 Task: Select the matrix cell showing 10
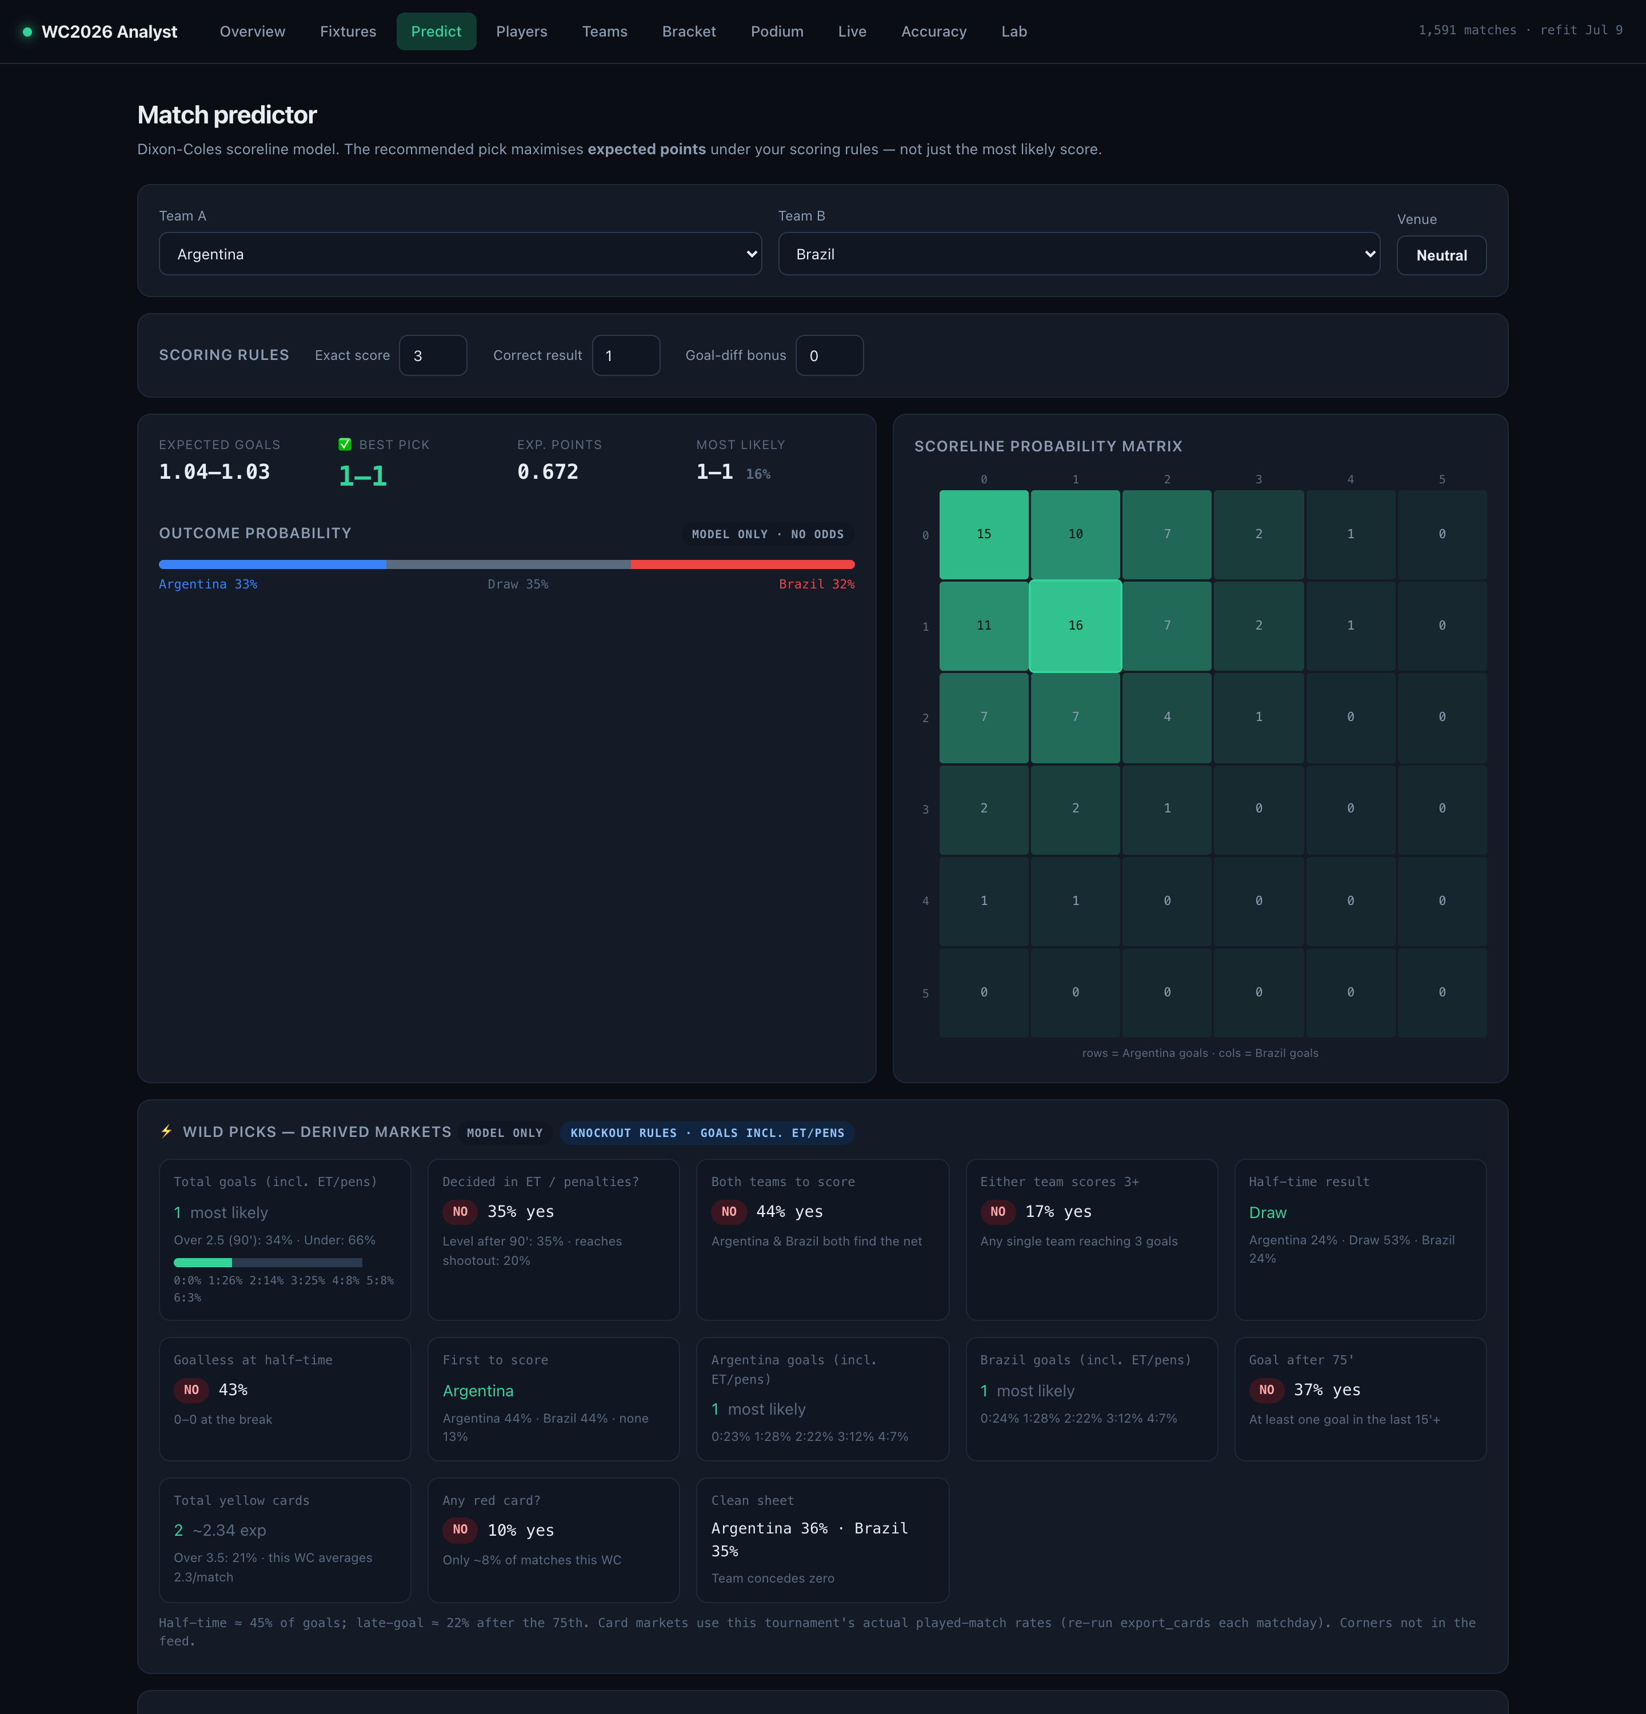(x=1075, y=534)
